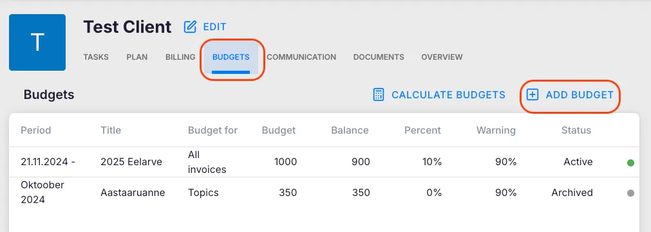Click the plus icon for Add Budget
651x232 pixels.
533,95
